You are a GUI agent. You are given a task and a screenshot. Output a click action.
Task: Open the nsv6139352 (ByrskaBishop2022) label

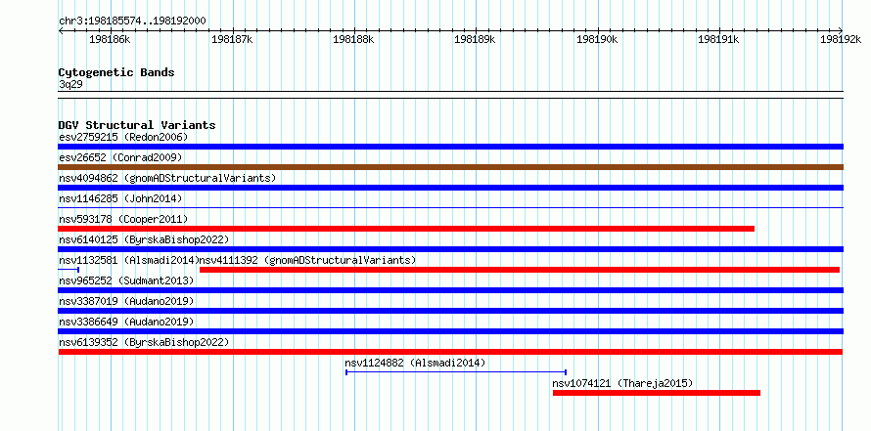(x=144, y=342)
